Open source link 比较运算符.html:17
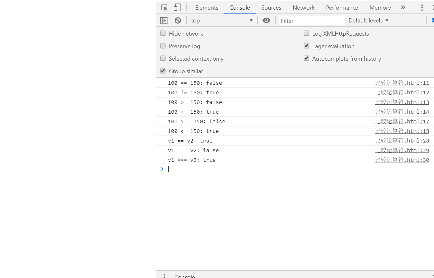The width and height of the screenshot is (434, 278). (x=402, y=121)
